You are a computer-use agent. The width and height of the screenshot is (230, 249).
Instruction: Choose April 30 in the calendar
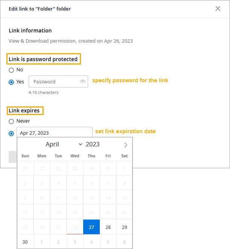coord(25,242)
